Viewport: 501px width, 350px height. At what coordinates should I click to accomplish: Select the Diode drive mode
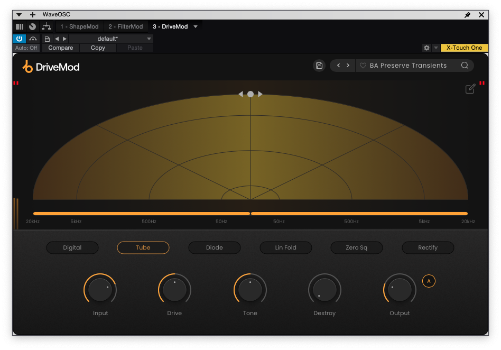click(x=215, y=247)
